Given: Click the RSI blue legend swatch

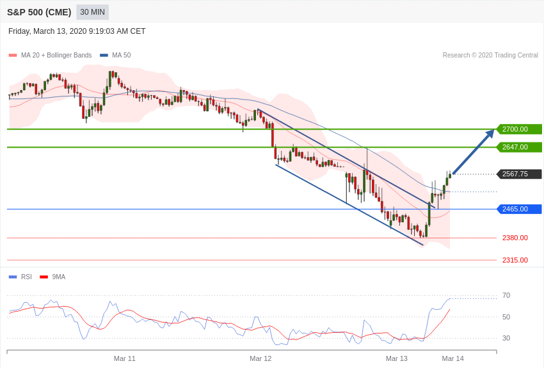Looking at the screenshot, I should point(13,277).
